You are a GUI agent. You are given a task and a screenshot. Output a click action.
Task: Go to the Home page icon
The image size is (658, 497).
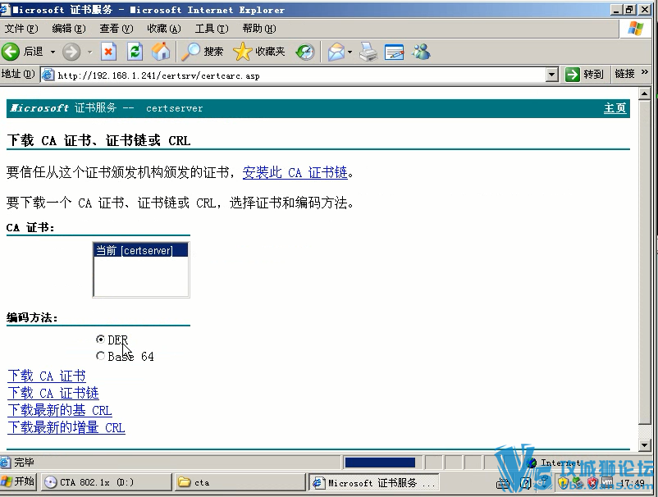pyautogui.click(x=161, y=52)
